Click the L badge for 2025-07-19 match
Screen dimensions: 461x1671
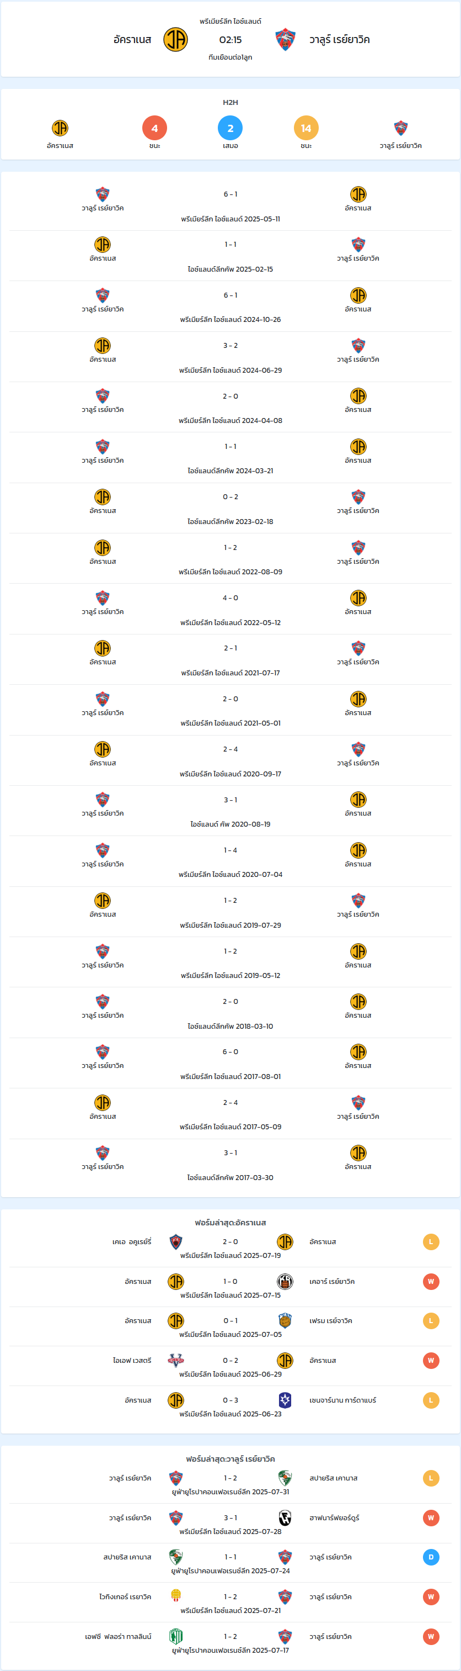[431, 1241]
